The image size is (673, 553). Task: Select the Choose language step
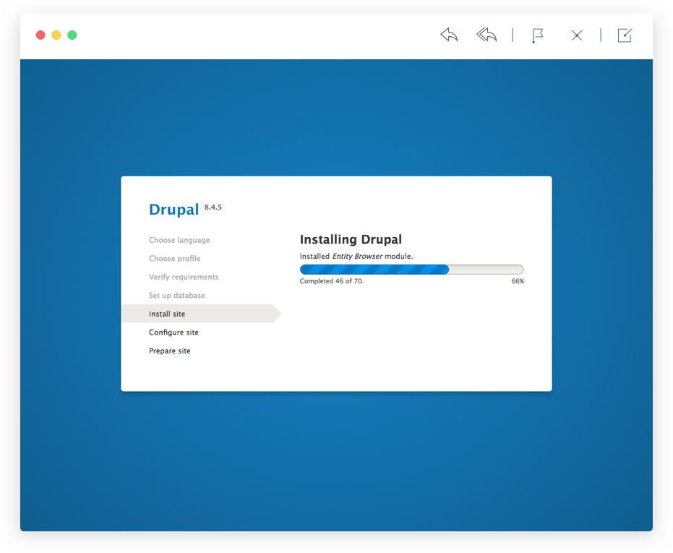(x=179, y=240)
